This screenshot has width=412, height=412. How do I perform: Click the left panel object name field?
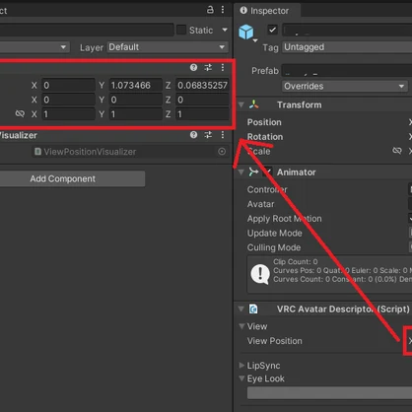[87, 30]
